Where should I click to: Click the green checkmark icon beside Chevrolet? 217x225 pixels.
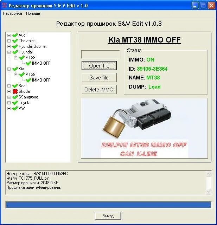click(15, 41)
